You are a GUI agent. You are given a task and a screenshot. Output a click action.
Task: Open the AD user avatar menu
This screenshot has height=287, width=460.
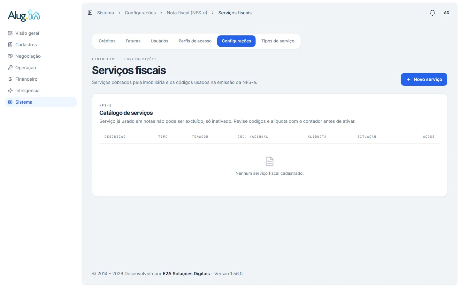coord(447,13)
